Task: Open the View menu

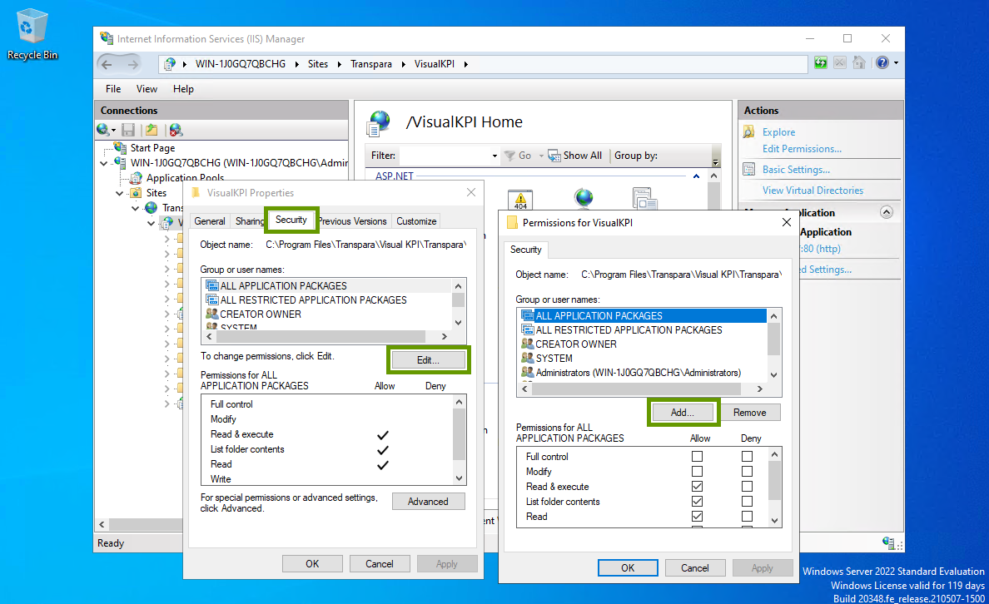Action: coord(147,89)
